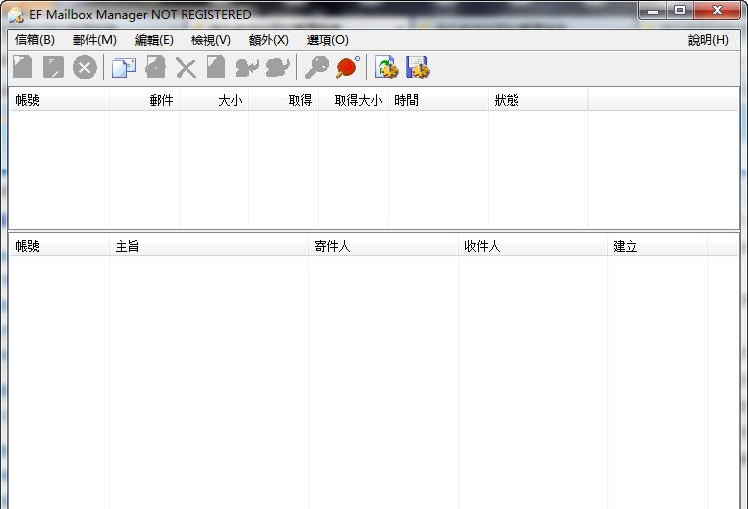Sort by 大小 column header

point(213,100)
